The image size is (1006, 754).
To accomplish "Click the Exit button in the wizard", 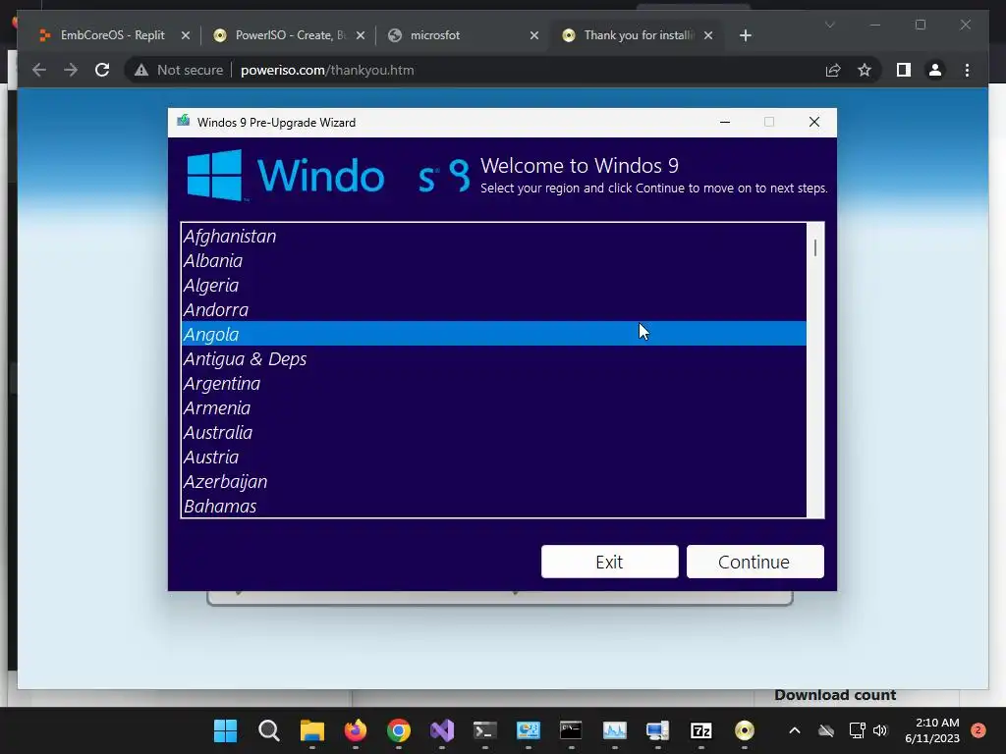I will 609,562.
